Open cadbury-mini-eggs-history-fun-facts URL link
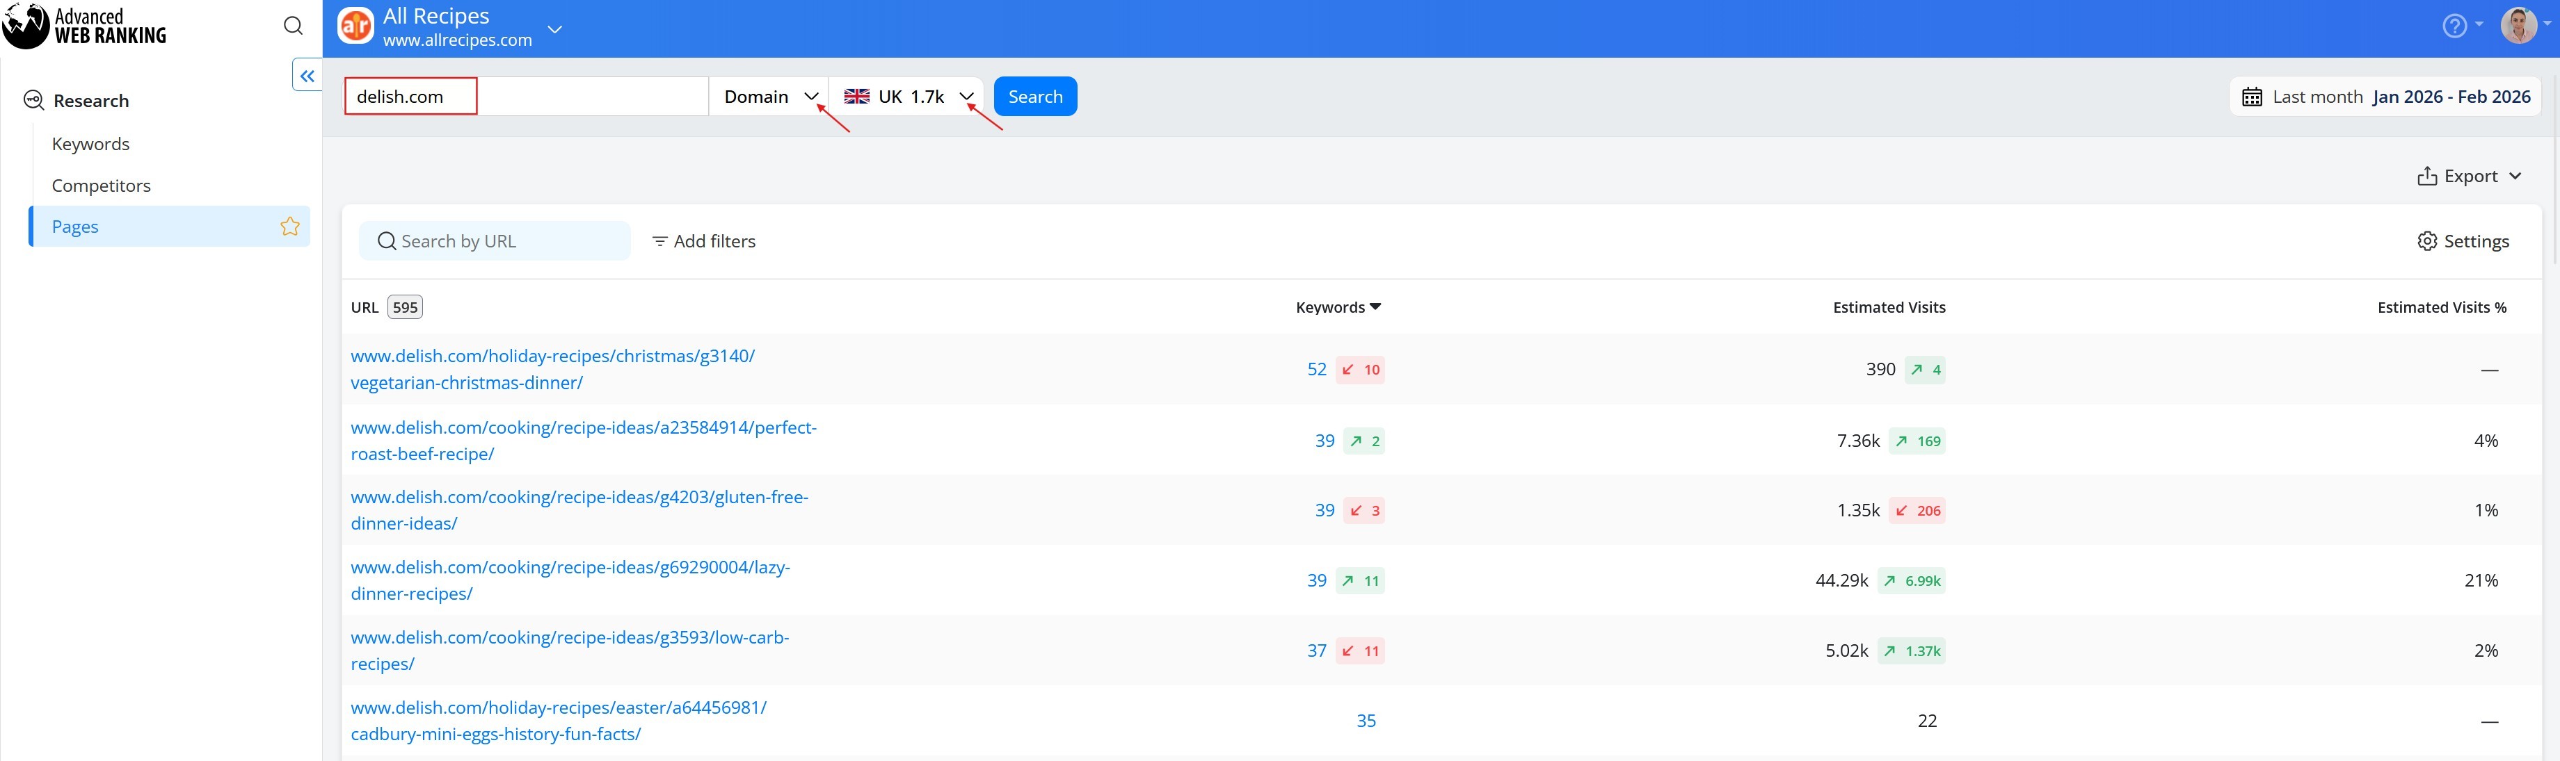 559,721
